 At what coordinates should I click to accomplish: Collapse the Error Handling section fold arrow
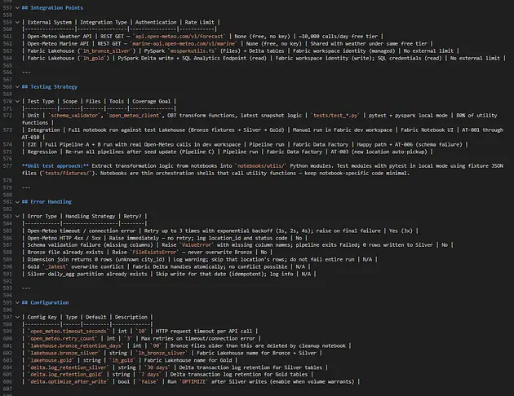[17, 202]
